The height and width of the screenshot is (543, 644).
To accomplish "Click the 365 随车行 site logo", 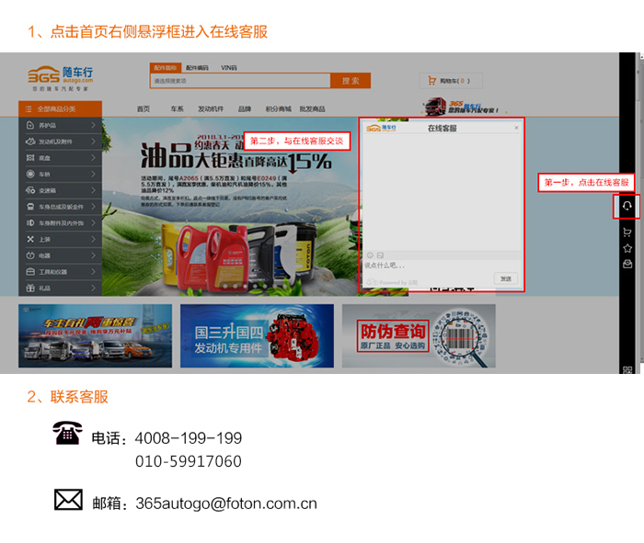I will [x=61, y=78].
